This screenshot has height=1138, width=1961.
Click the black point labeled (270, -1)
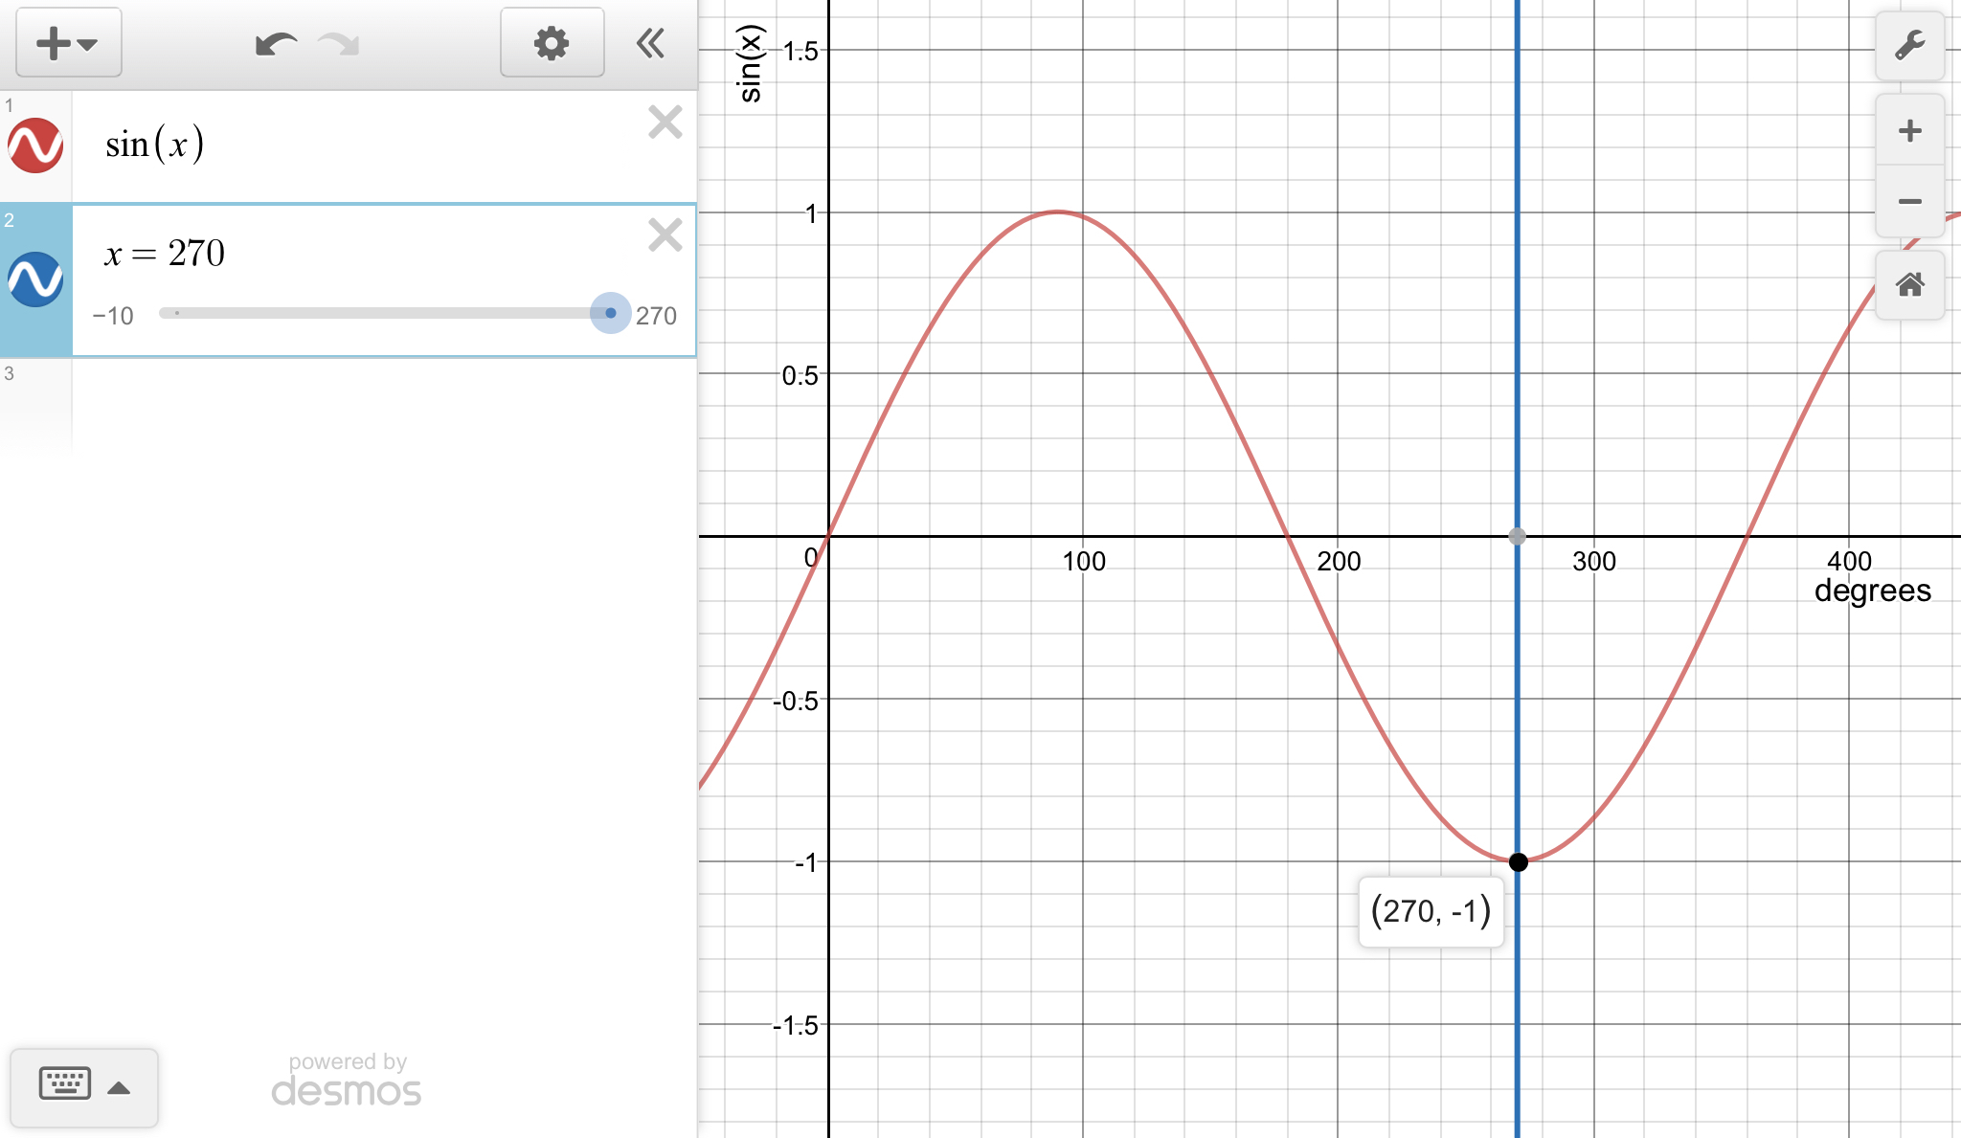(x=1518, y=862)
